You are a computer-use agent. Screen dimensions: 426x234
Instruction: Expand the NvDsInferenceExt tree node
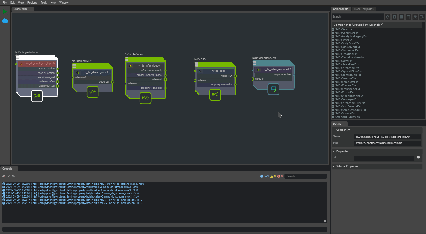pyautogui.click(x=333, y=68)
